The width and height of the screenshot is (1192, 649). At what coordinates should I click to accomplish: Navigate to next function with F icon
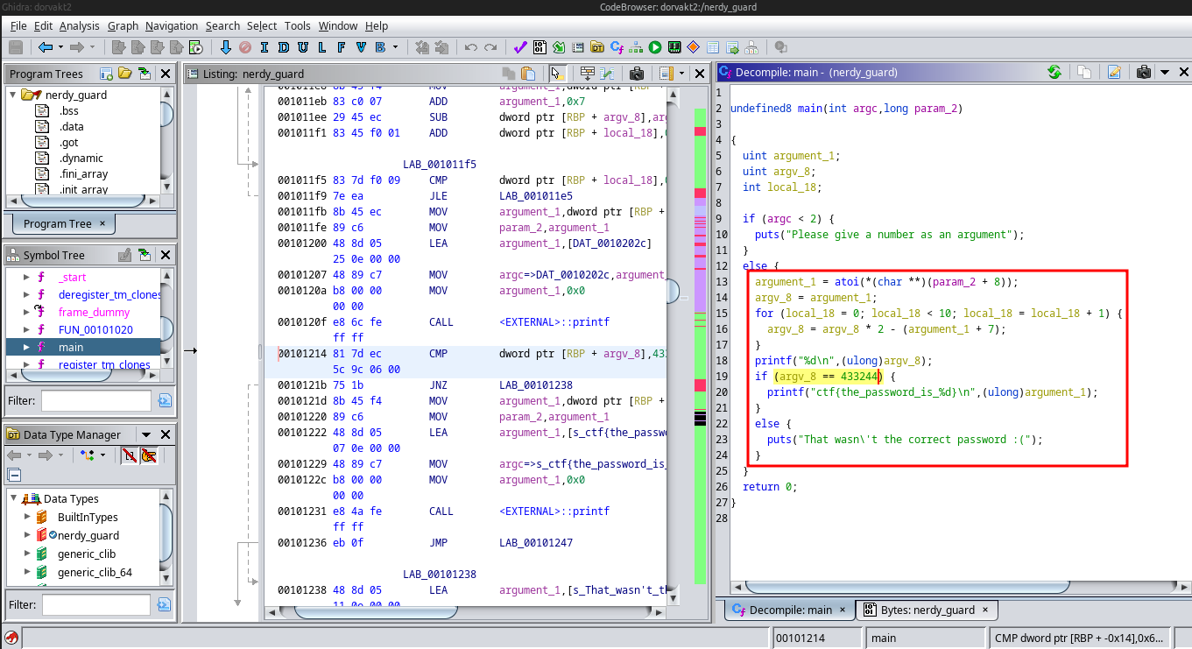click(x=342, y=47)
